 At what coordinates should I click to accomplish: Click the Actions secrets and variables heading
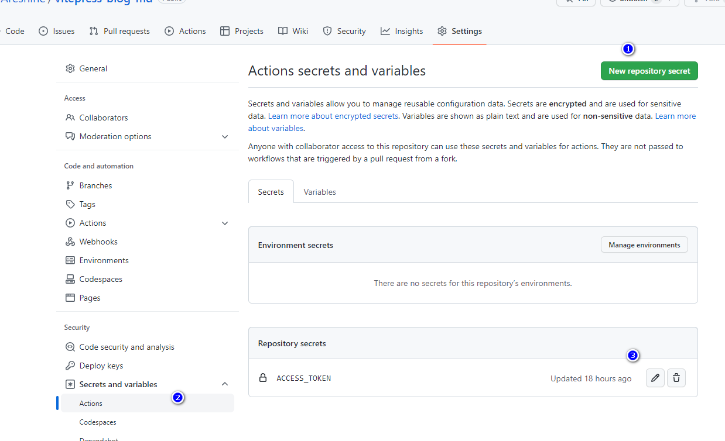tap(337, 71)
